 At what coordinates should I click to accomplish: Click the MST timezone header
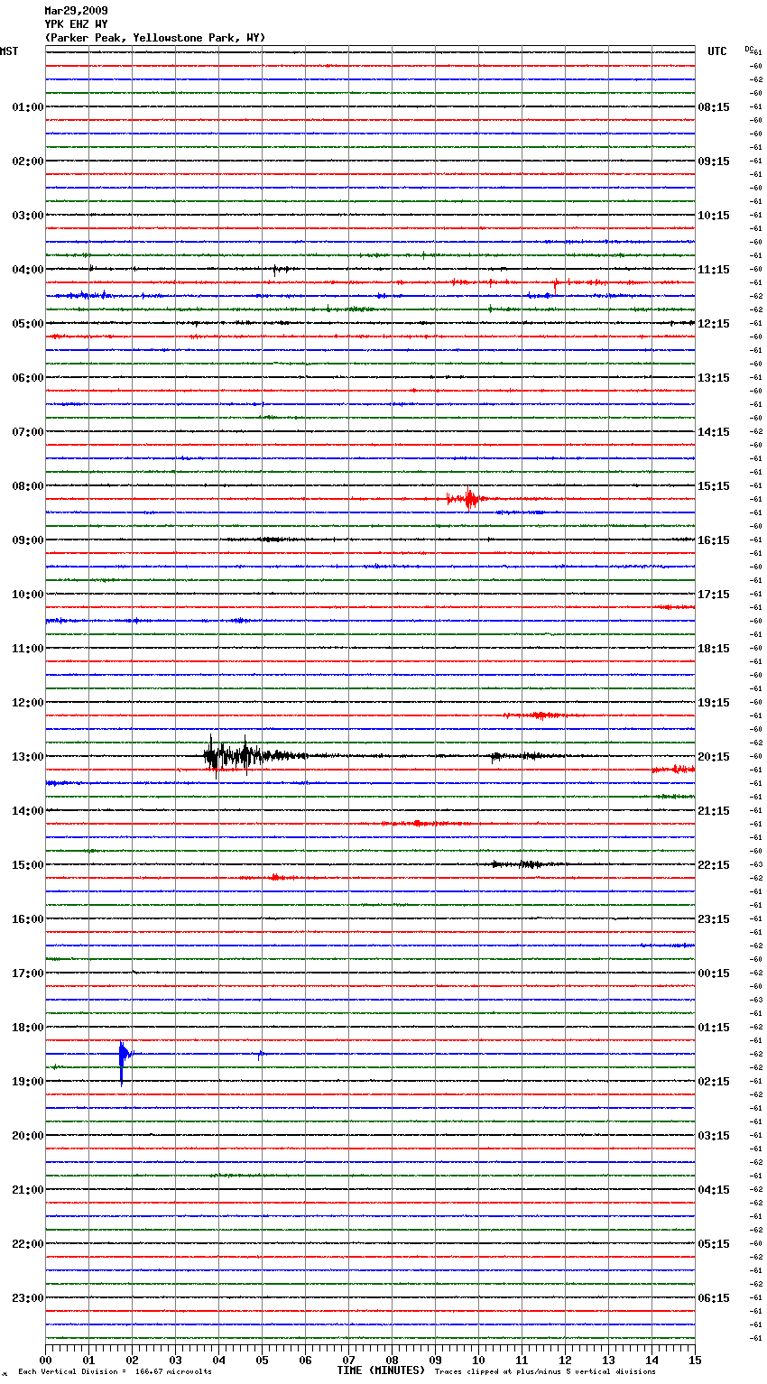click(9, 51)
